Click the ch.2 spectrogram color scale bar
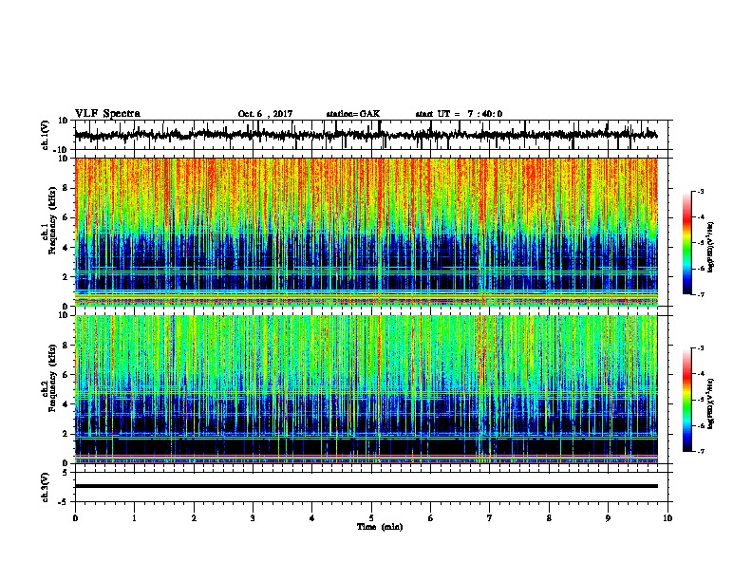Screen dimensions: 752x581 (687, 400)
